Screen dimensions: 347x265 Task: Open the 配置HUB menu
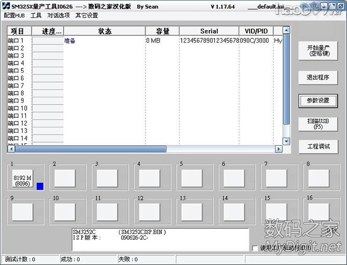pos(14,15)
